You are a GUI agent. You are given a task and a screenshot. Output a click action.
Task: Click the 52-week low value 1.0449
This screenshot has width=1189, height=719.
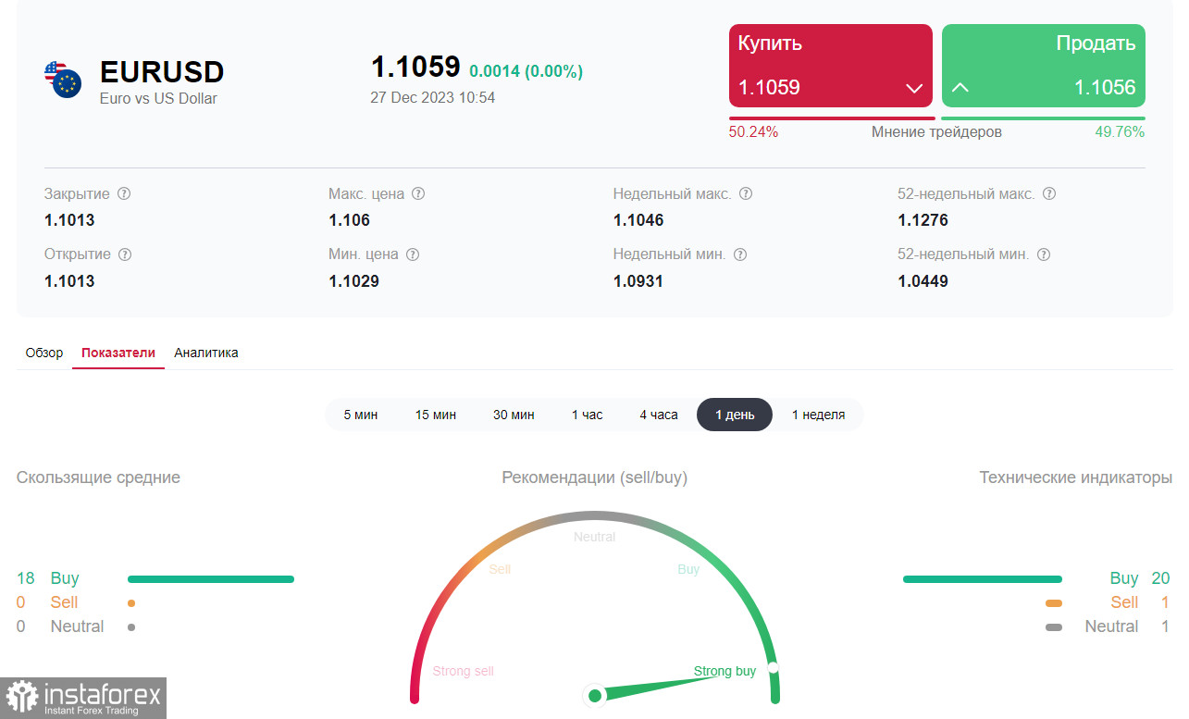point(923,281)
